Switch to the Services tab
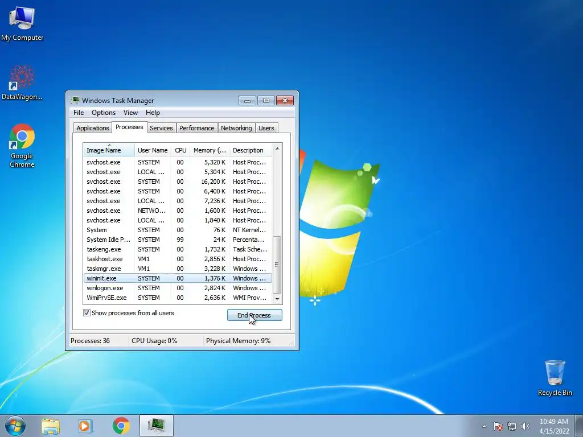The width and height of the screenshot is (583, 437). (161, 128)
